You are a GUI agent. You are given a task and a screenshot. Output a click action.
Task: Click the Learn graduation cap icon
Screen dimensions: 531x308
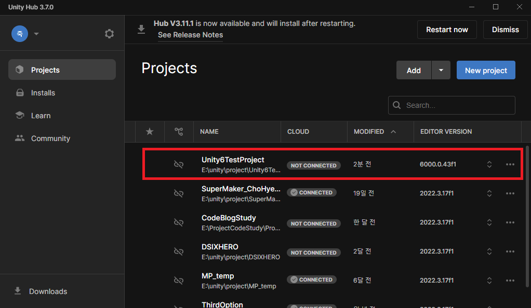[20, 115]
